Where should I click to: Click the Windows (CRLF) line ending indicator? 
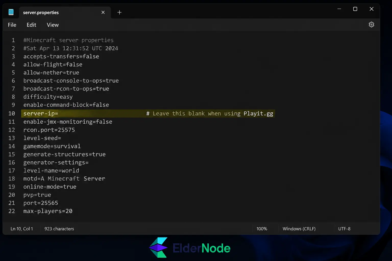tap(299, 229)
